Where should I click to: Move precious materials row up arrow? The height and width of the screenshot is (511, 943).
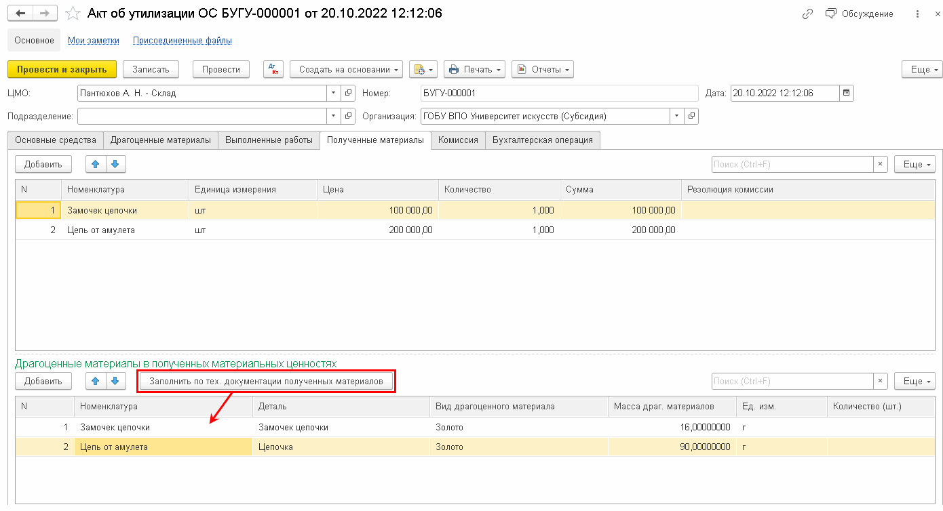point(96,382)
